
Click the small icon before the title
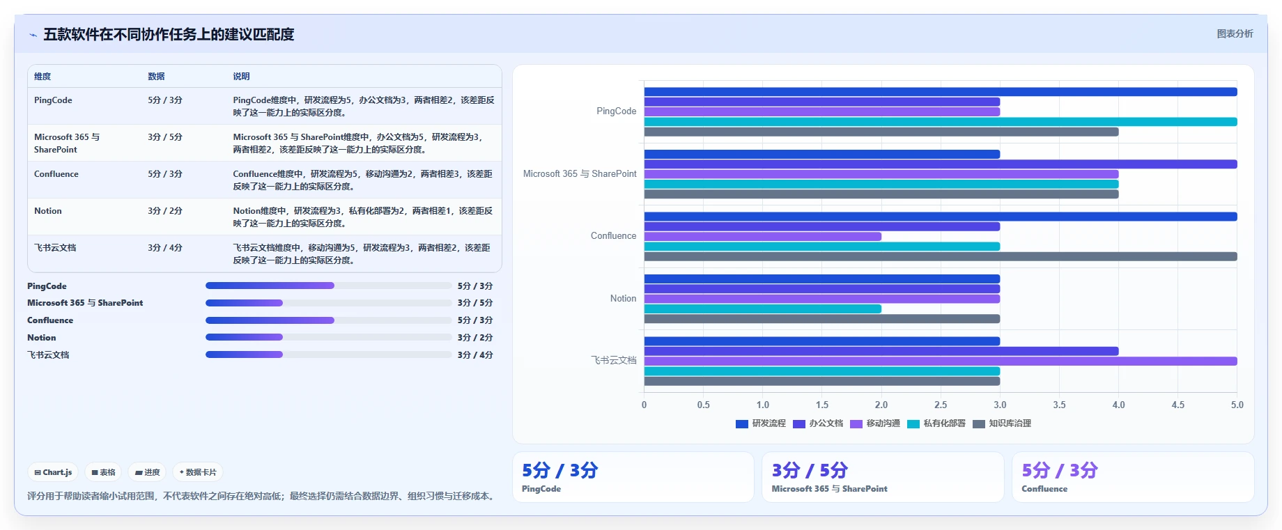tap(33, 35)
